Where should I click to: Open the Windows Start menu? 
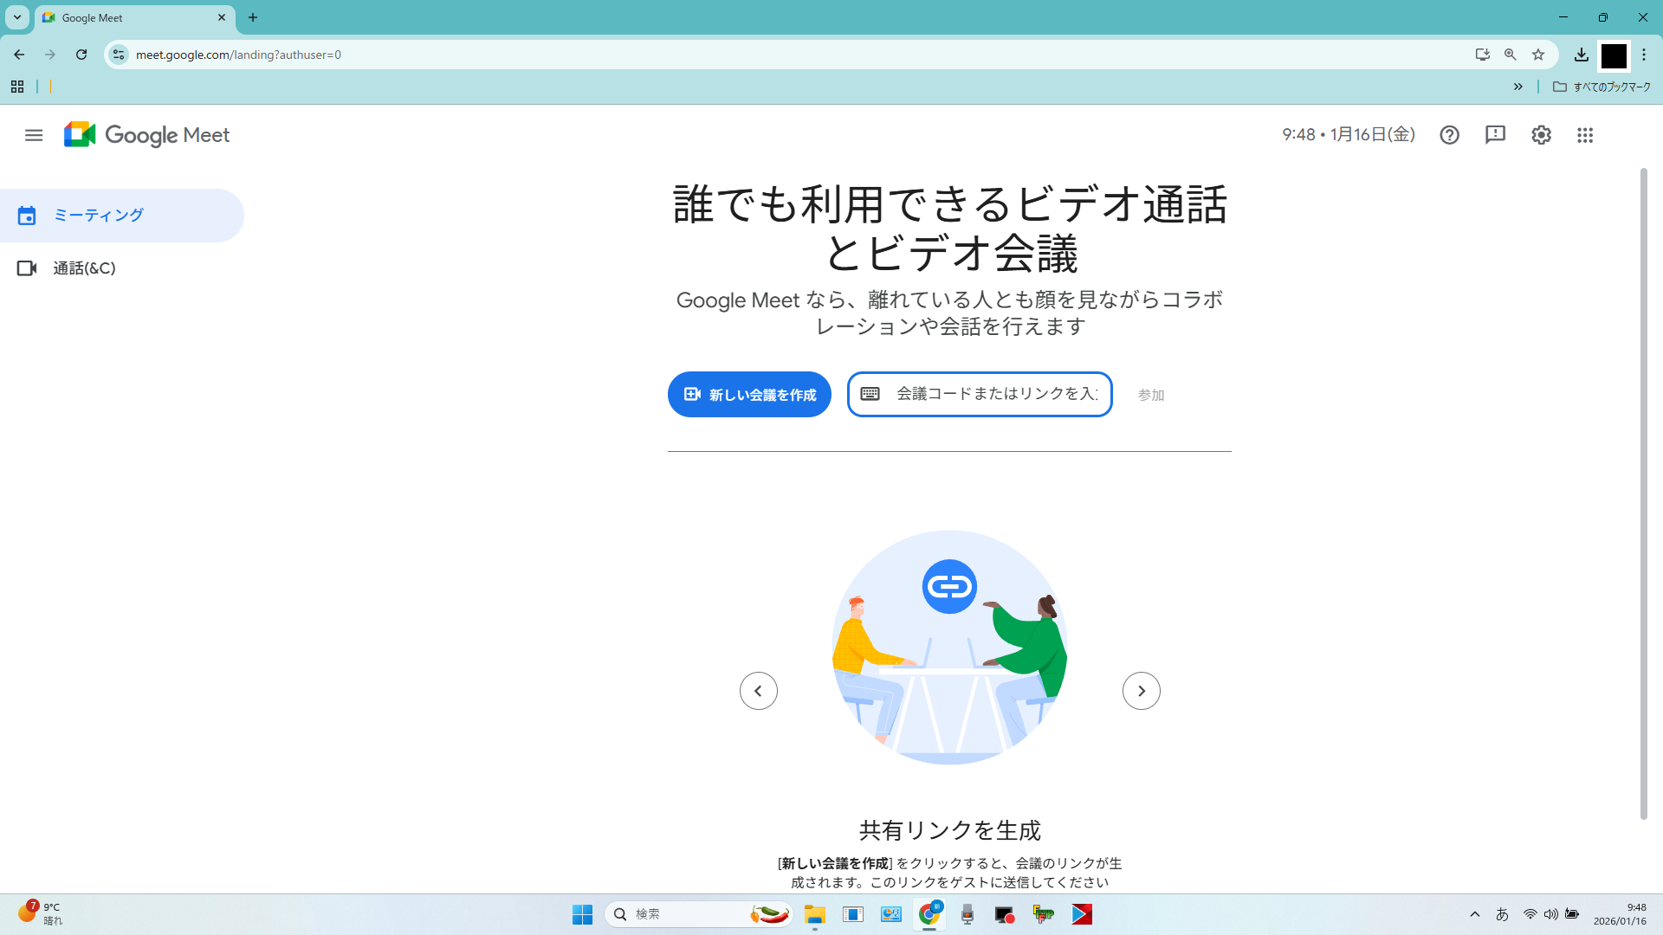point(582,914)
